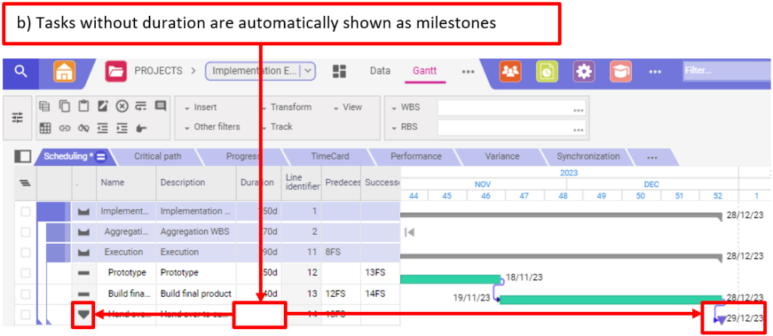This screenshot has width=773, height=336.
Task: Click into the Filter input field
Action: click(725, 71)
